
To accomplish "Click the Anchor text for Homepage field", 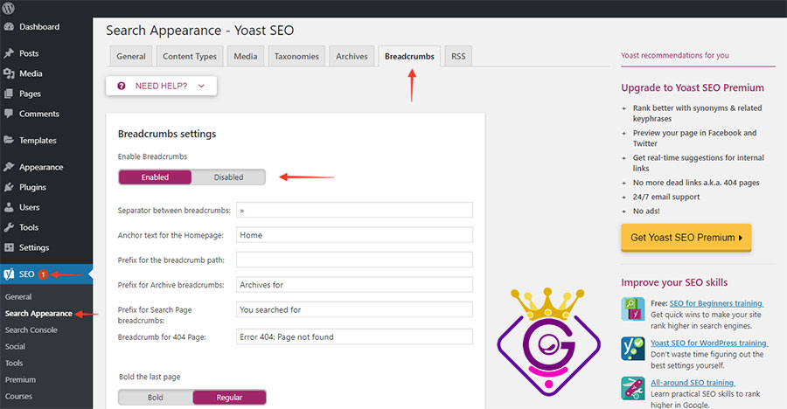I will pyautogui.click(x=354, y=235).
